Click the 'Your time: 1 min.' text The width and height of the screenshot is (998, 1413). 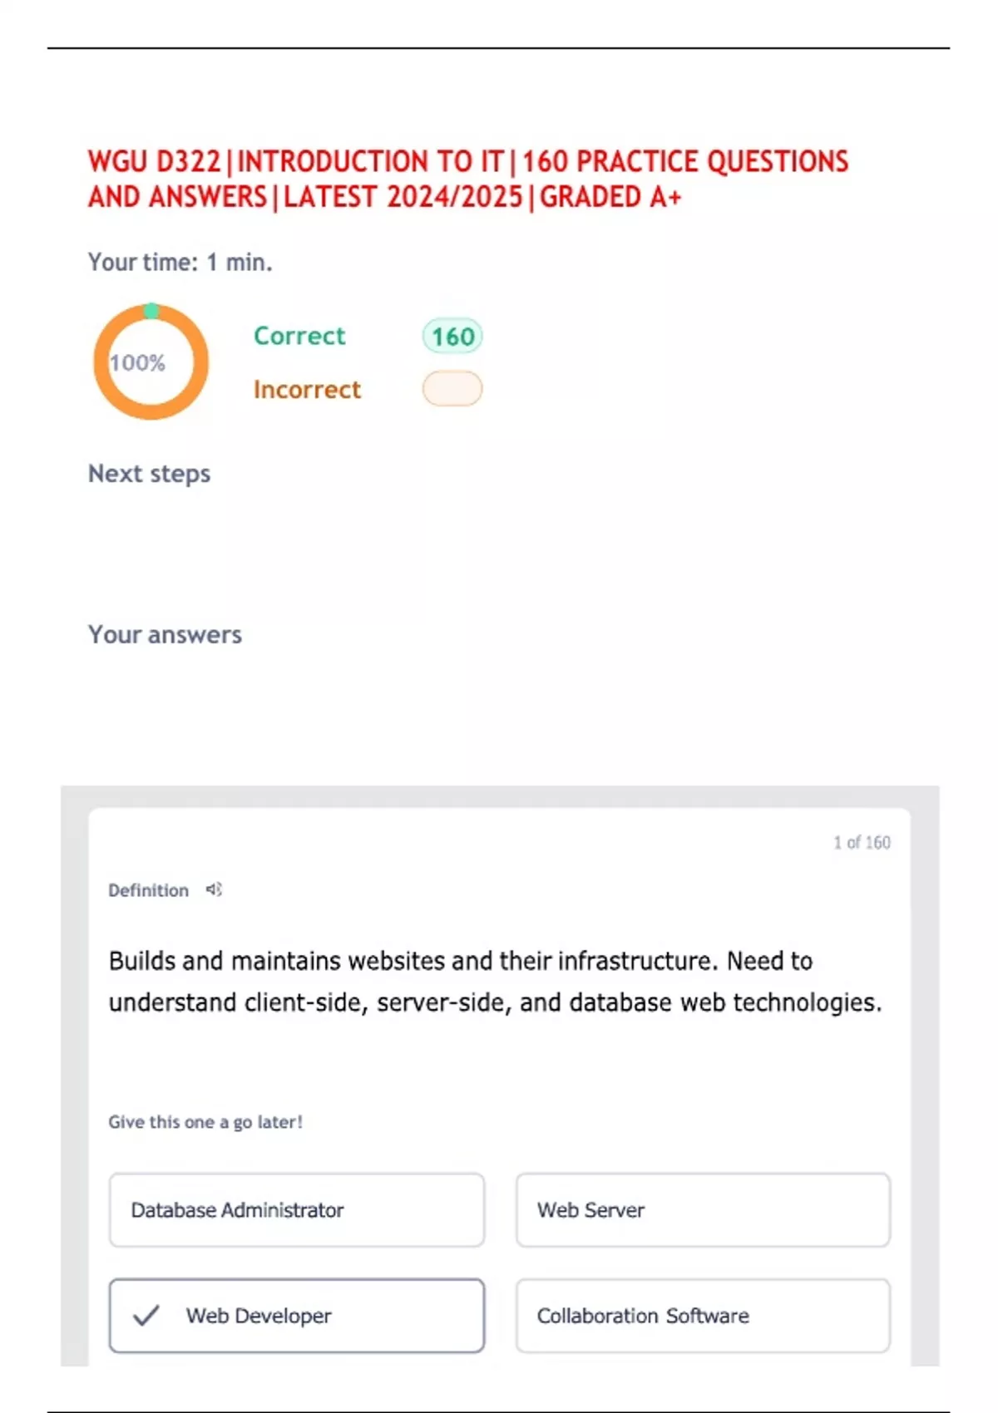pyautogui.click(x=180, y=263)
